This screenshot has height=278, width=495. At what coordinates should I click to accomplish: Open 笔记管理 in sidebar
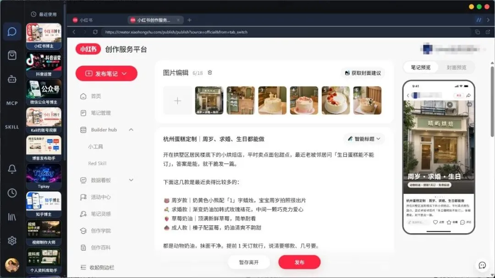tap(101, 113)
